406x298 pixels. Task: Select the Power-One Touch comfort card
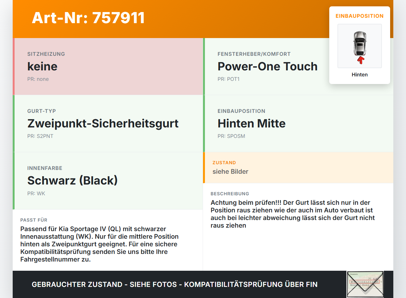click(x=298, y=67)
